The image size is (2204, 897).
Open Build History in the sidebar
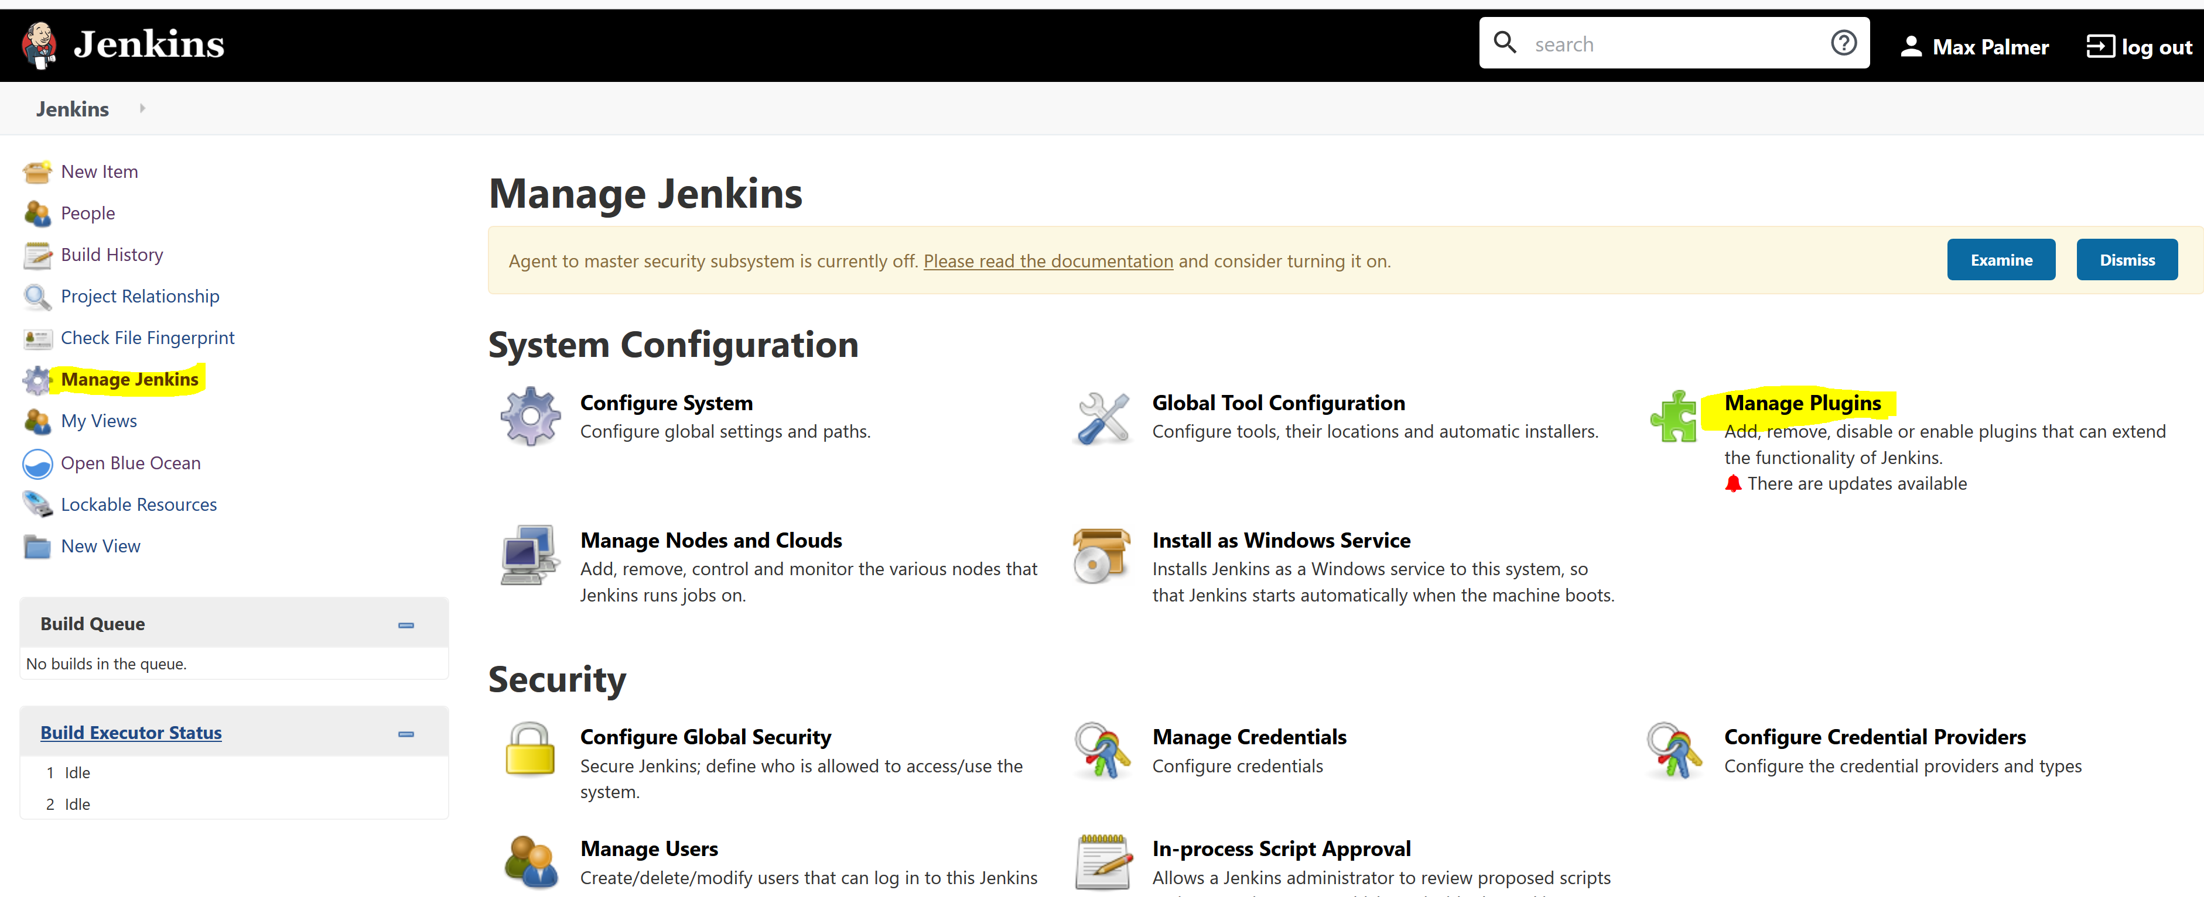111,255
